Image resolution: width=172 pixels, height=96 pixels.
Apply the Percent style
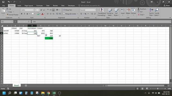click(x=85, y=14)
